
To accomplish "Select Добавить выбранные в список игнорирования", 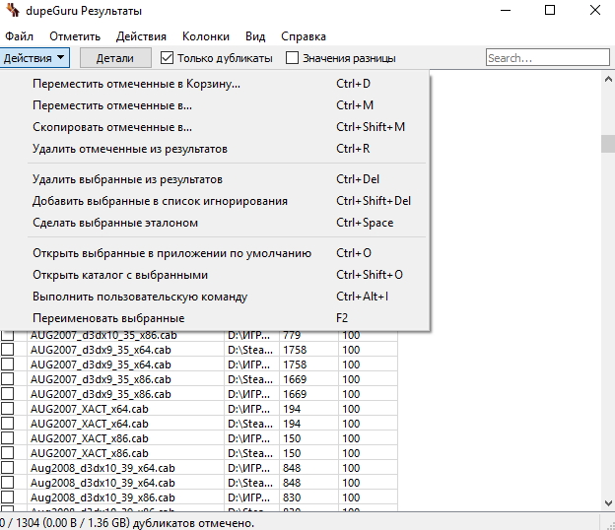I will pos(160,201).
